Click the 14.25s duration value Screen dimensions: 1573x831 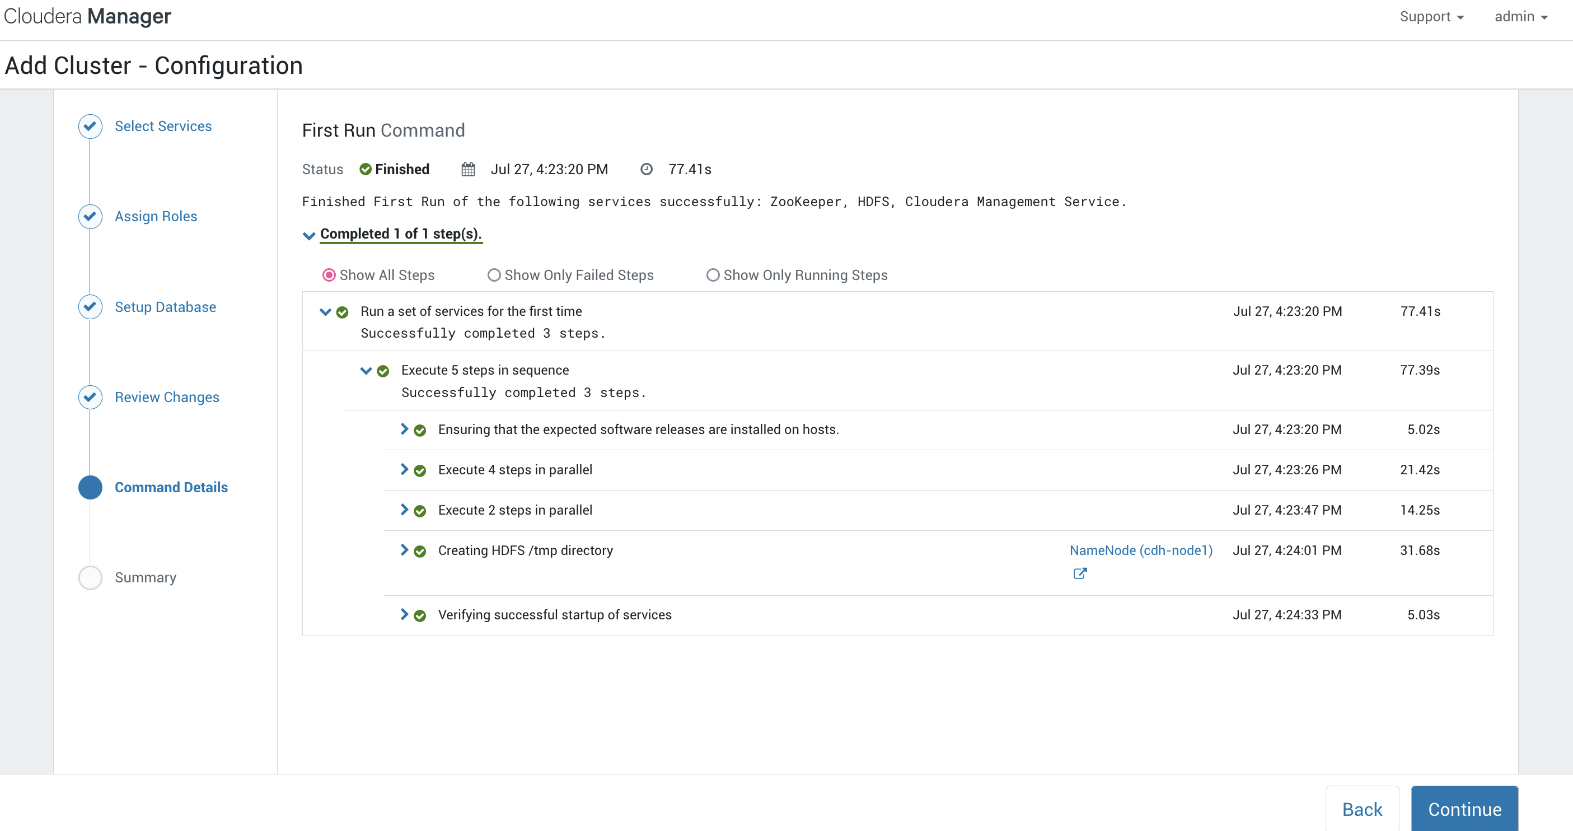click(x=1420, y=510)
